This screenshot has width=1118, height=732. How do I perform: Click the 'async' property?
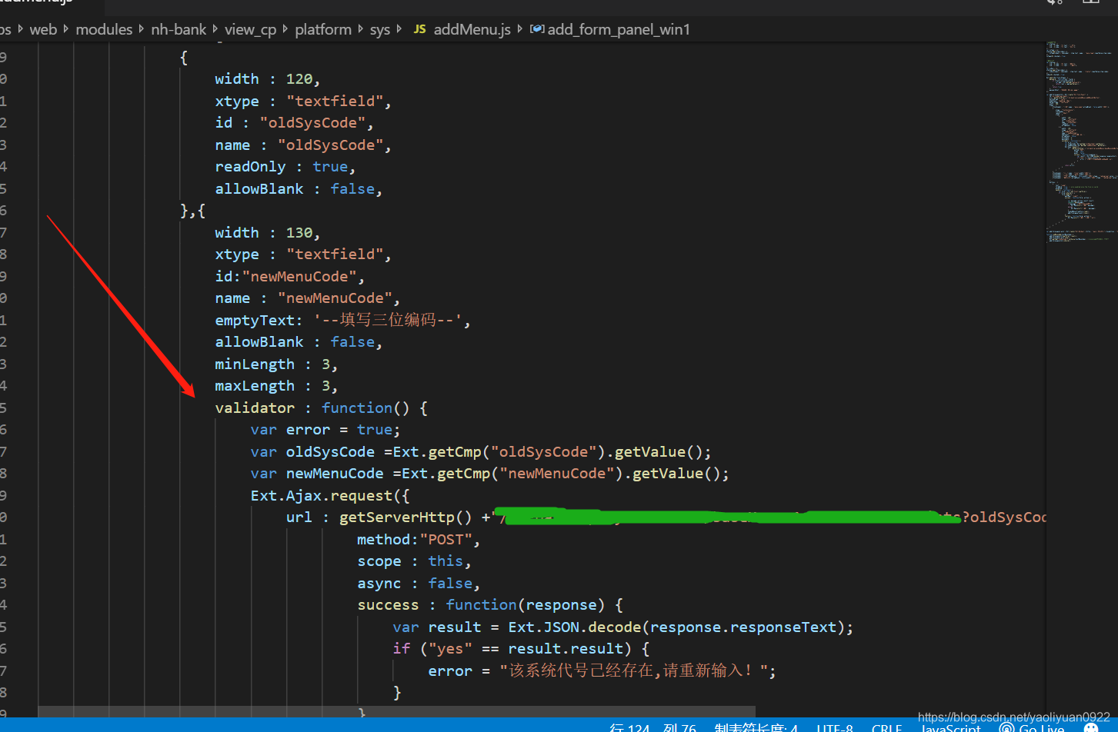click(x=379, y=583)
